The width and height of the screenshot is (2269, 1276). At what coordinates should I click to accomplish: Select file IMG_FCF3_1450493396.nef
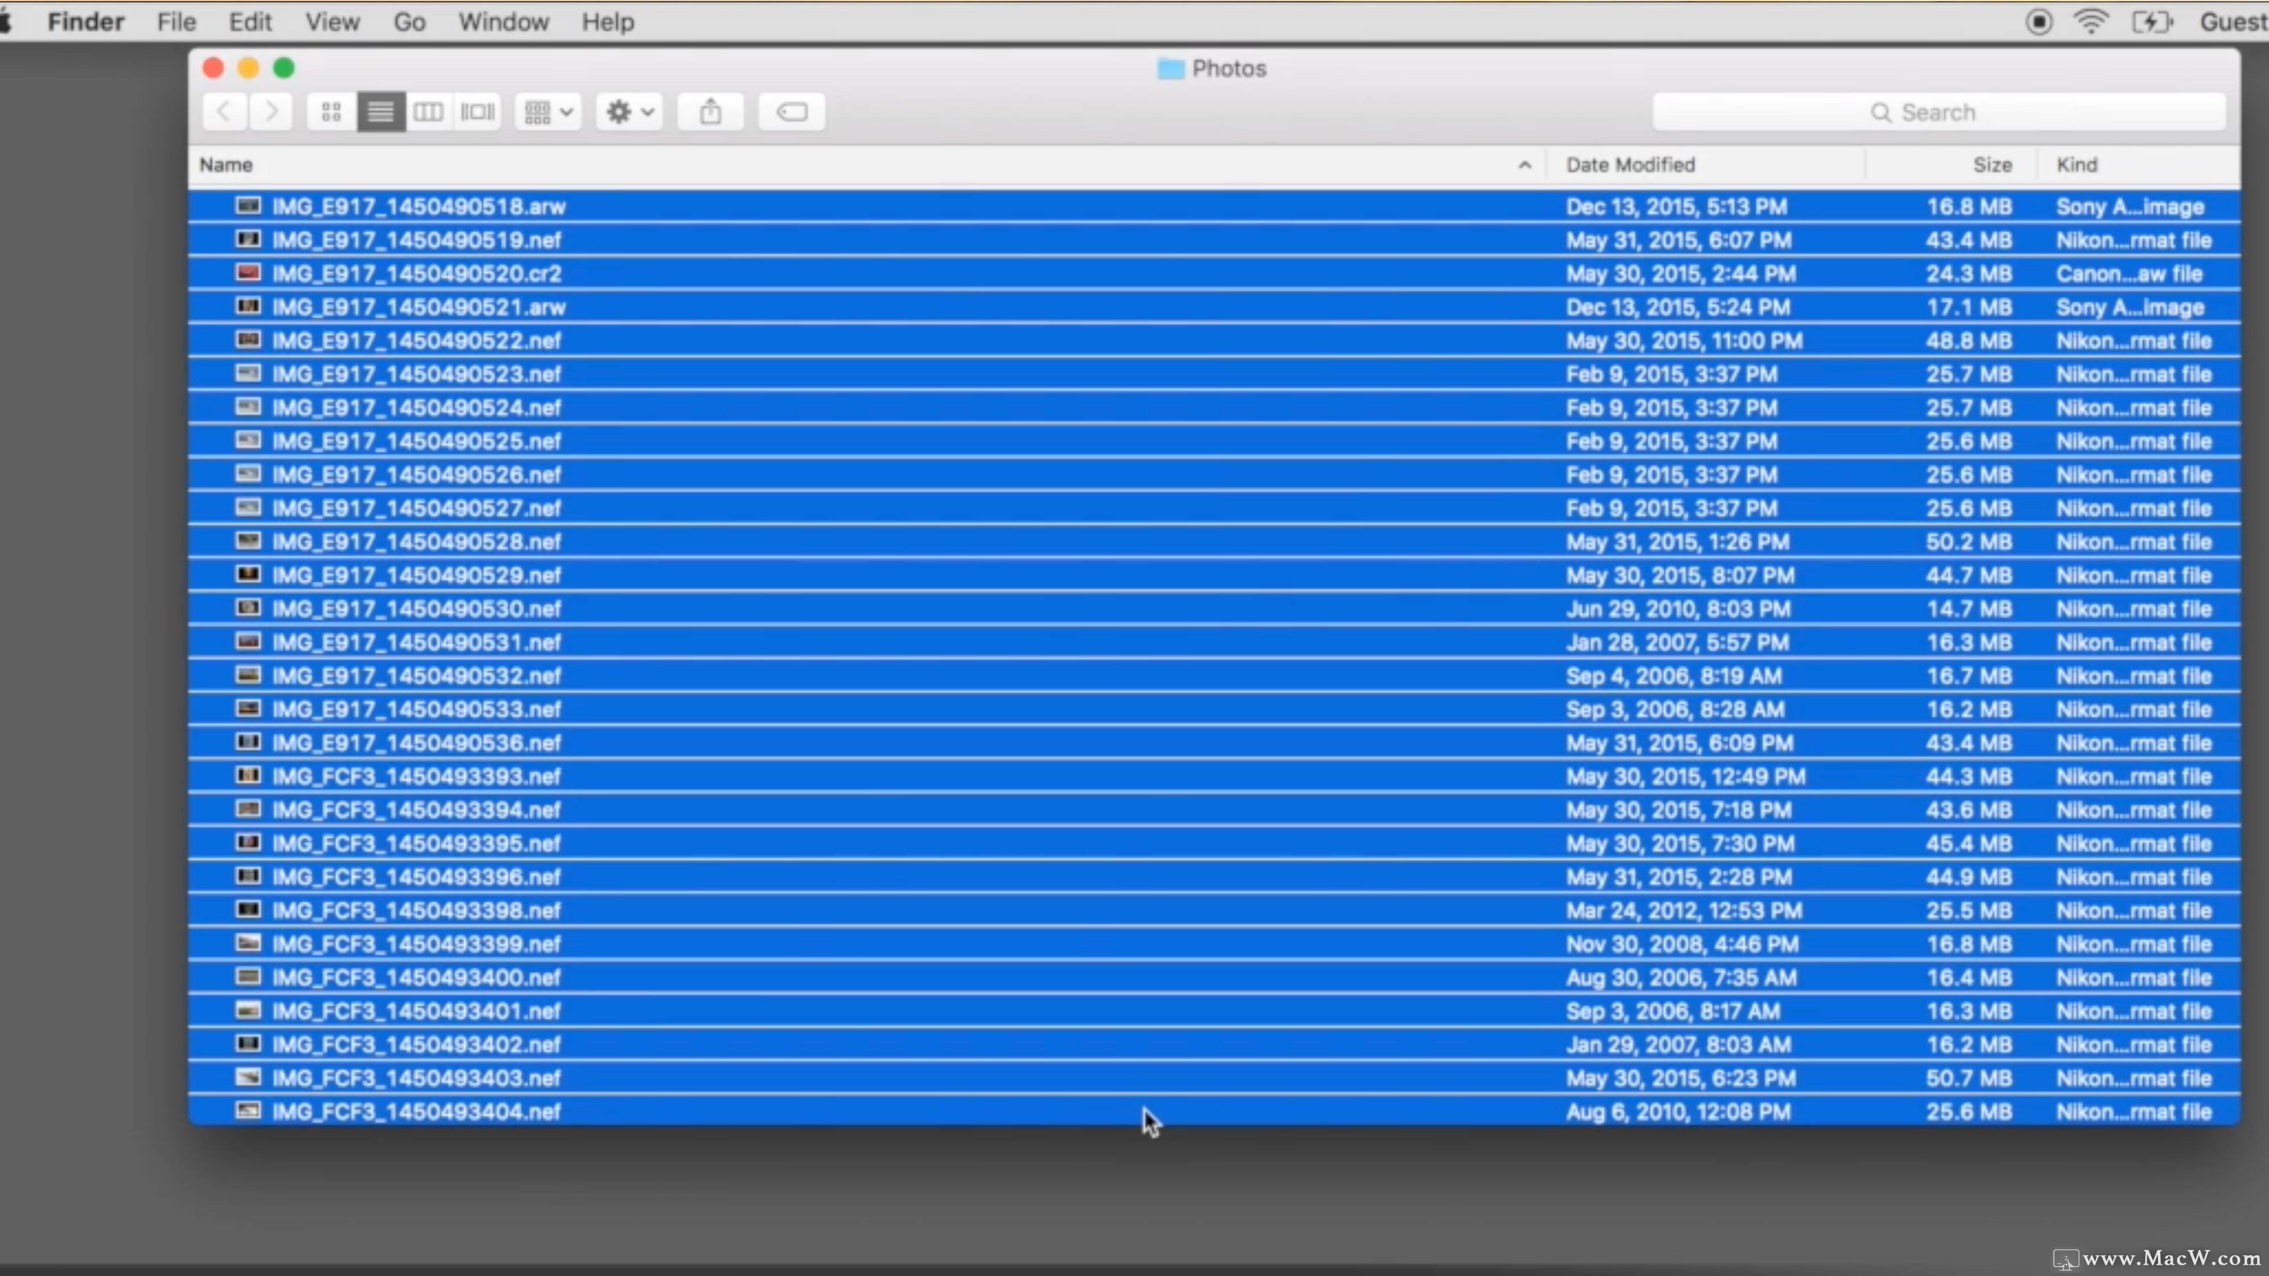pyautogui.click(x=1214, y=876)
